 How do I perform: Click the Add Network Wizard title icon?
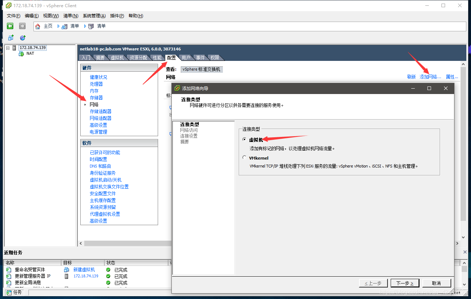[x=178, y=88]
